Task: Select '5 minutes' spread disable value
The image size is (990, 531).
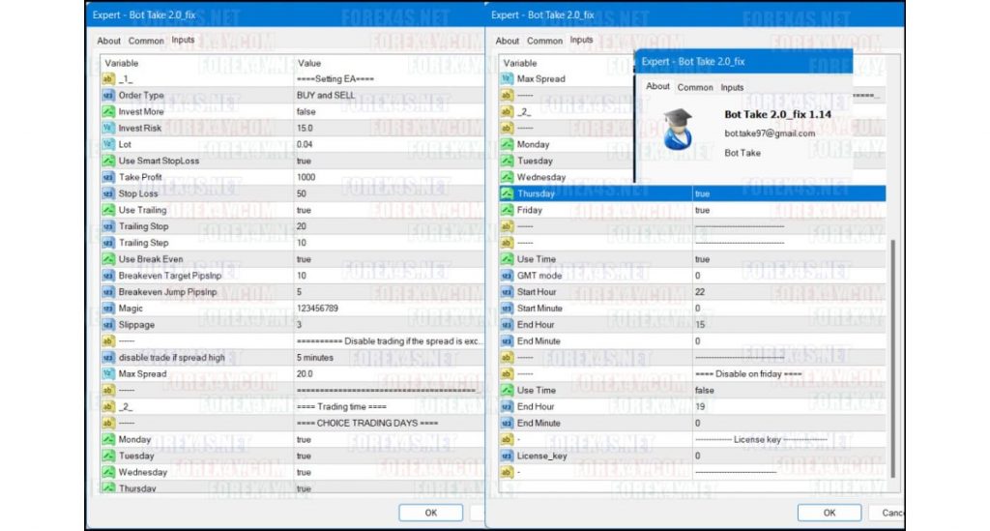Action: pos(315,358)
